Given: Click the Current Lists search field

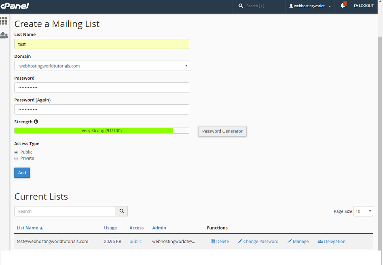Looking at the screenshot, I should [65, 211].
